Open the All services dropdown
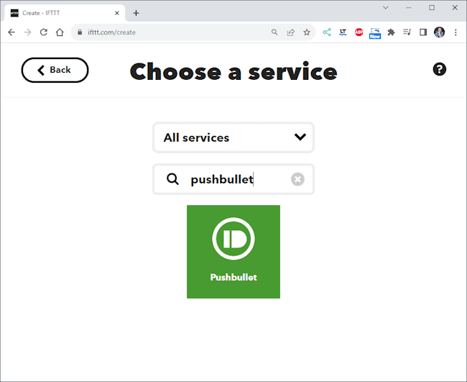 click(233, 137)
